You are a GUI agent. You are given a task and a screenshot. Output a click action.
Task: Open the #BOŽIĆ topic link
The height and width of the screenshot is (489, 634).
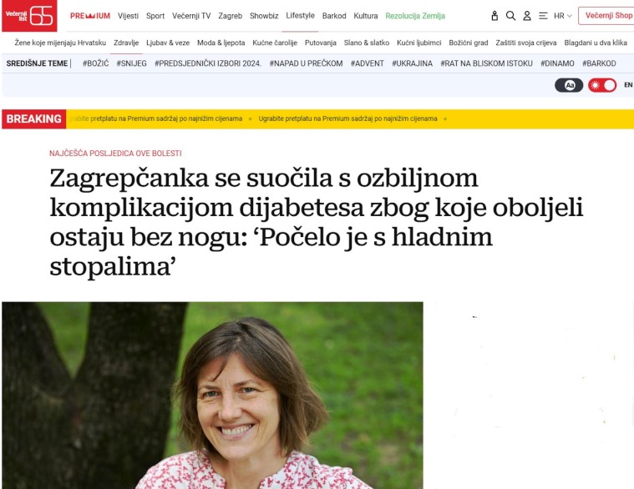[x=95, y=63]
